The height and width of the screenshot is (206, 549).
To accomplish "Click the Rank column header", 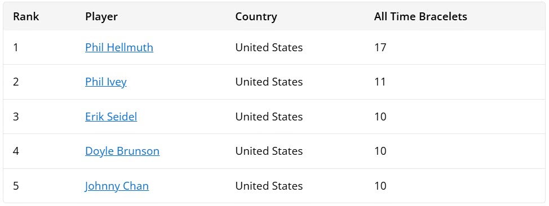I will click(26, 16).
